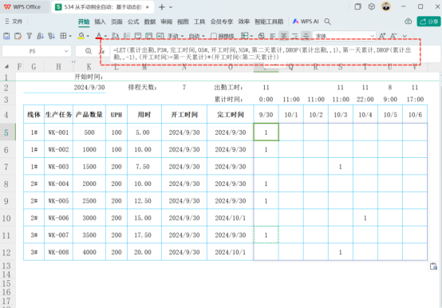Click the filter funnel icon in toolbar

pyautogui.click(x=29, y=36)
